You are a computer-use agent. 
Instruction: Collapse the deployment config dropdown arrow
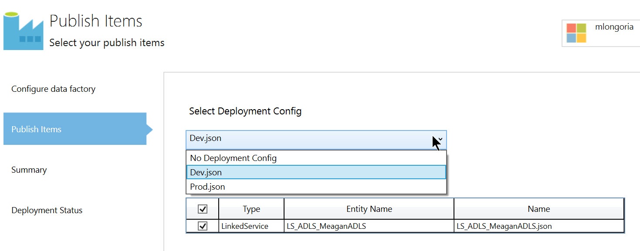[440, 139]
